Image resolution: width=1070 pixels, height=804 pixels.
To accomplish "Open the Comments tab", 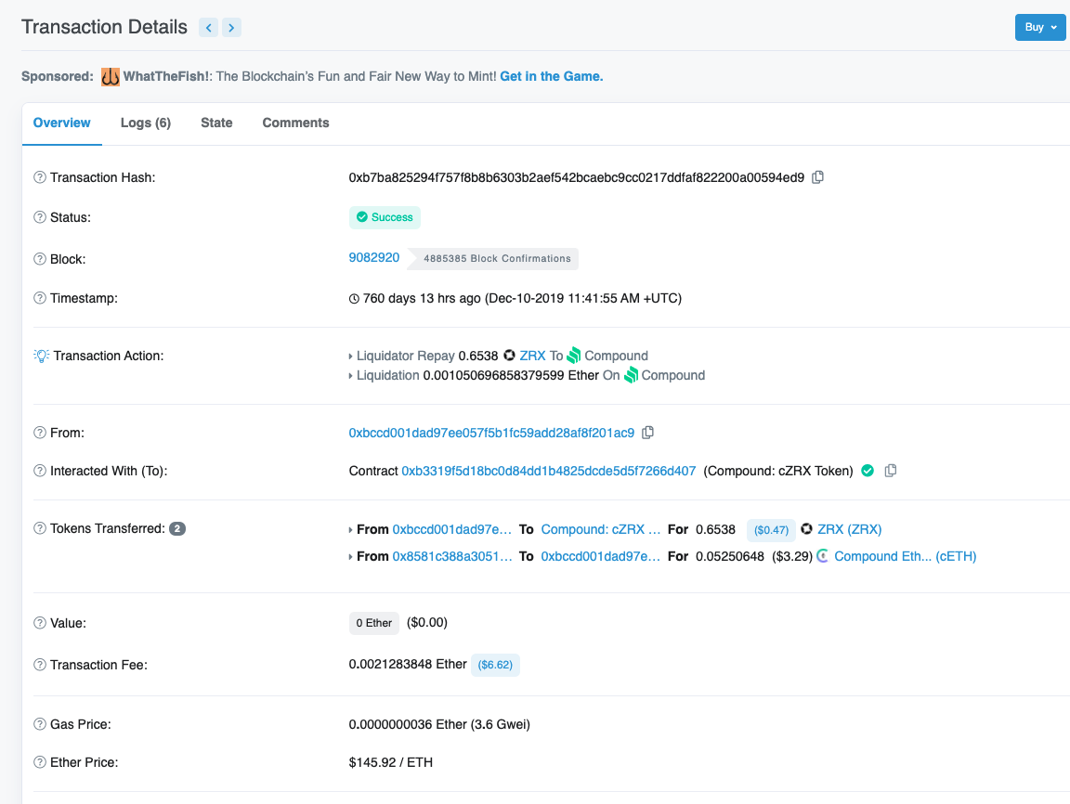I will tap(295, 123).
